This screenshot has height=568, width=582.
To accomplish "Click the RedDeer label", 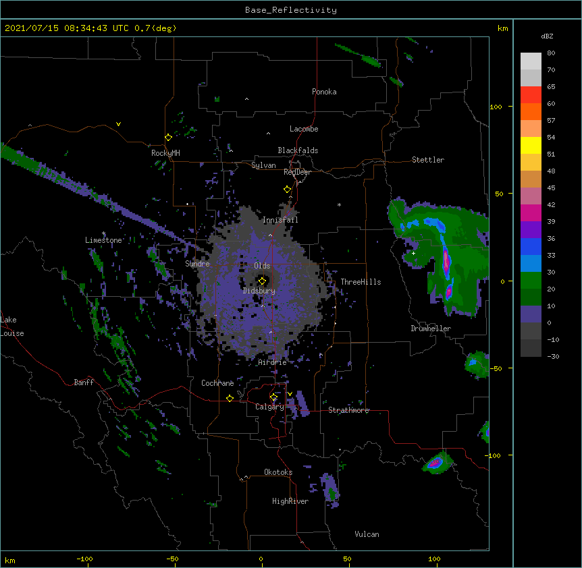I will click(x=297, y=172).
